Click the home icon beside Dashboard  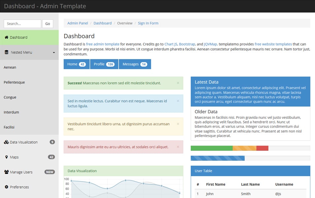6,37
